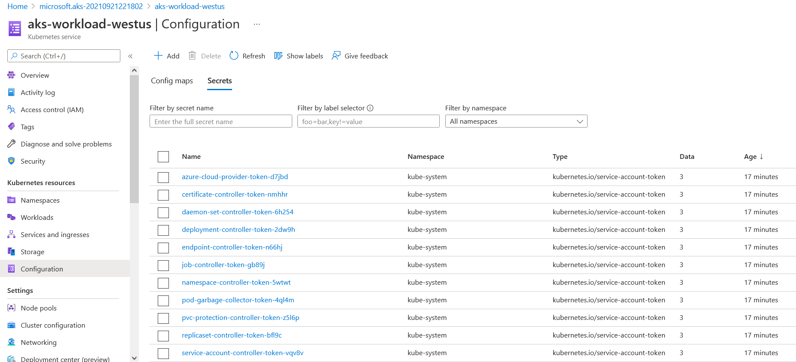
Task: Check the endpoint-controller-token-n66hj row checkbox
Action: click(163, 248)
